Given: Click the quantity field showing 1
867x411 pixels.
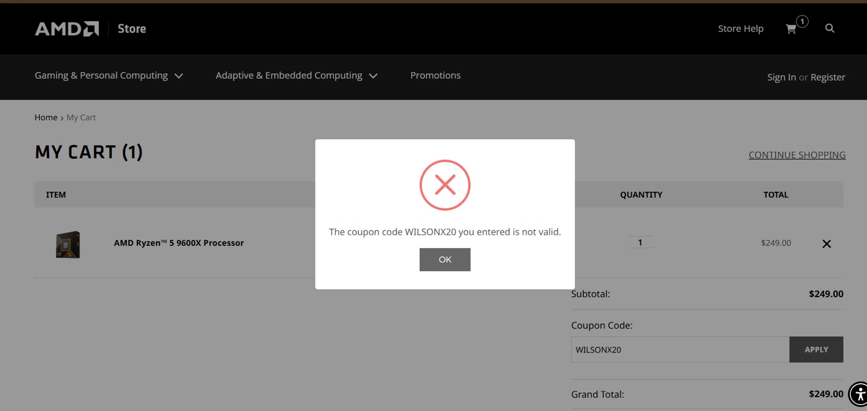Looking at the screenshot, I should (x=640, y=242).
